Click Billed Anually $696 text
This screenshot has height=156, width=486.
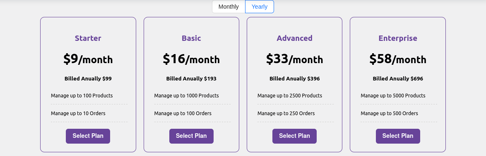(x=398, y=78)
